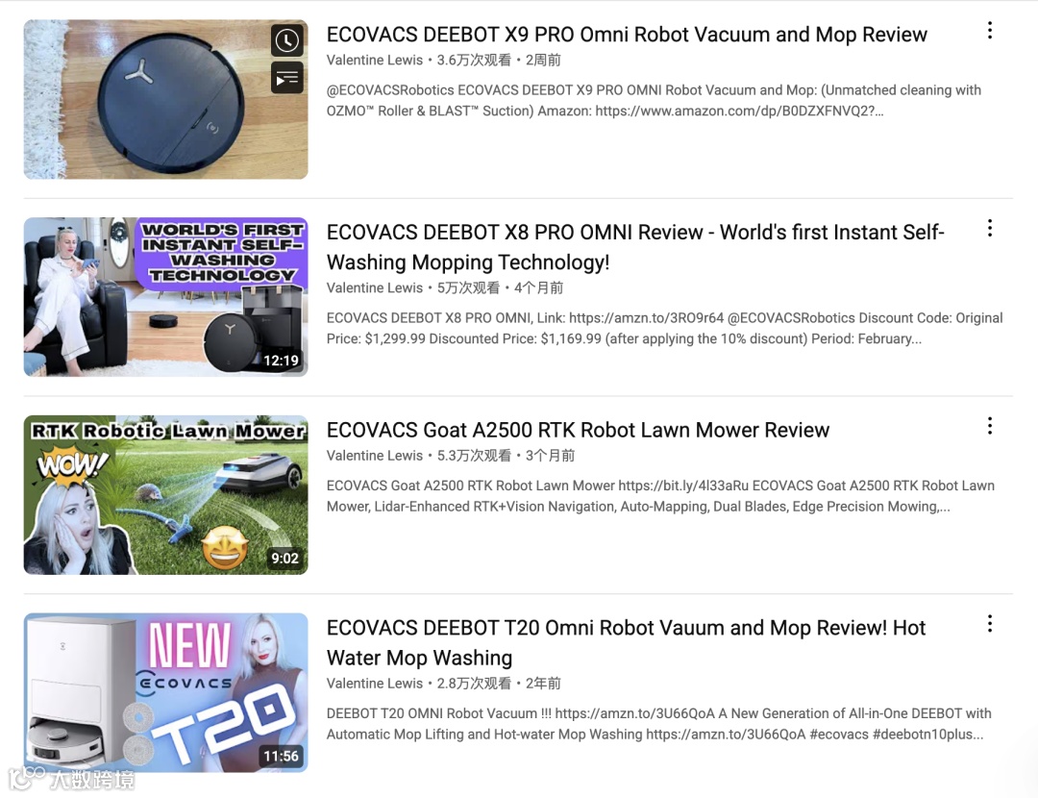This screenshot has width=1038, height=798.
Task: Visit Valentine Lewis channel under X9 PRO video
Action: [374, 61]
